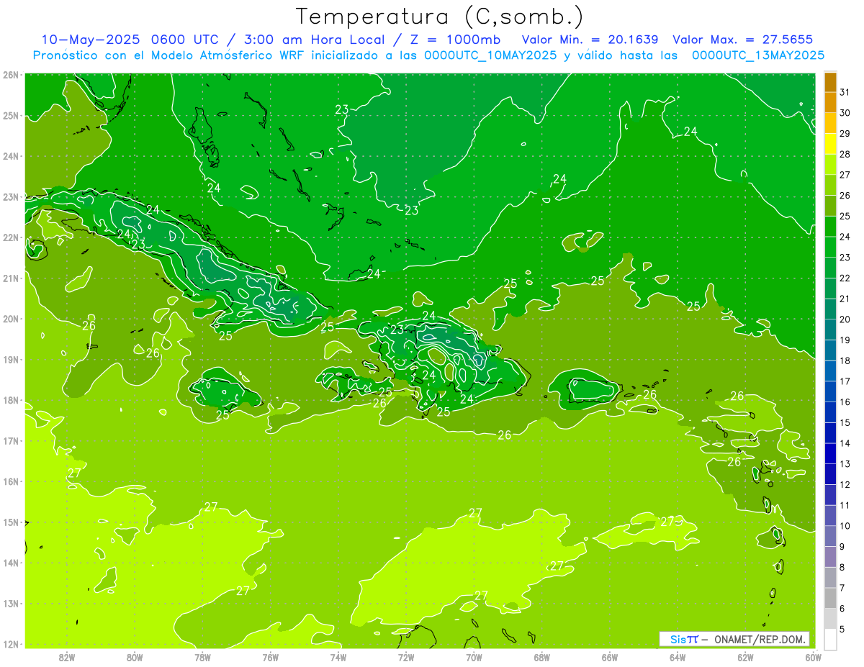Screen dimensions: 864x667
Task: Click the blue legend swatch between 15 and 16
Action: tap(830, 412)
